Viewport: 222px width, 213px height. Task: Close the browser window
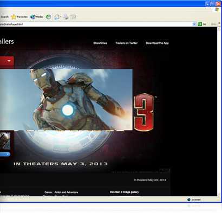[218, 4]
